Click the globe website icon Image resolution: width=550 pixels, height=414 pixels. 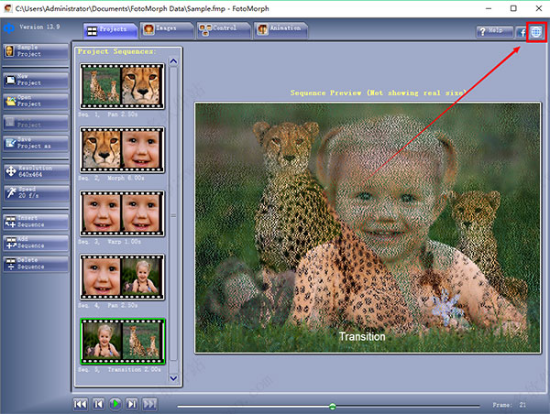click(x=536, y=32)
